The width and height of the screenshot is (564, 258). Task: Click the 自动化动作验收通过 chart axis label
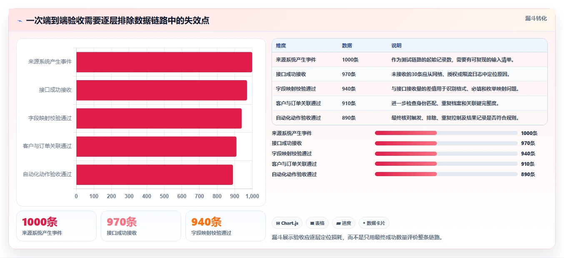(x=47, y=174)
